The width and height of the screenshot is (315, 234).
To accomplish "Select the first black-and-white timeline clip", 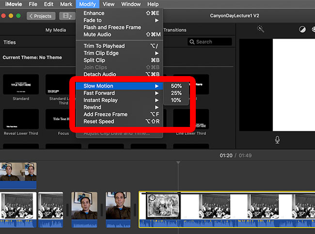I will [x=18, y=210].
